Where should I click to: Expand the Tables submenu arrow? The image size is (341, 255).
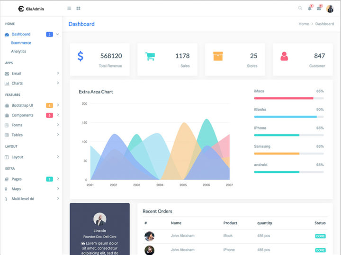[58, 135]
